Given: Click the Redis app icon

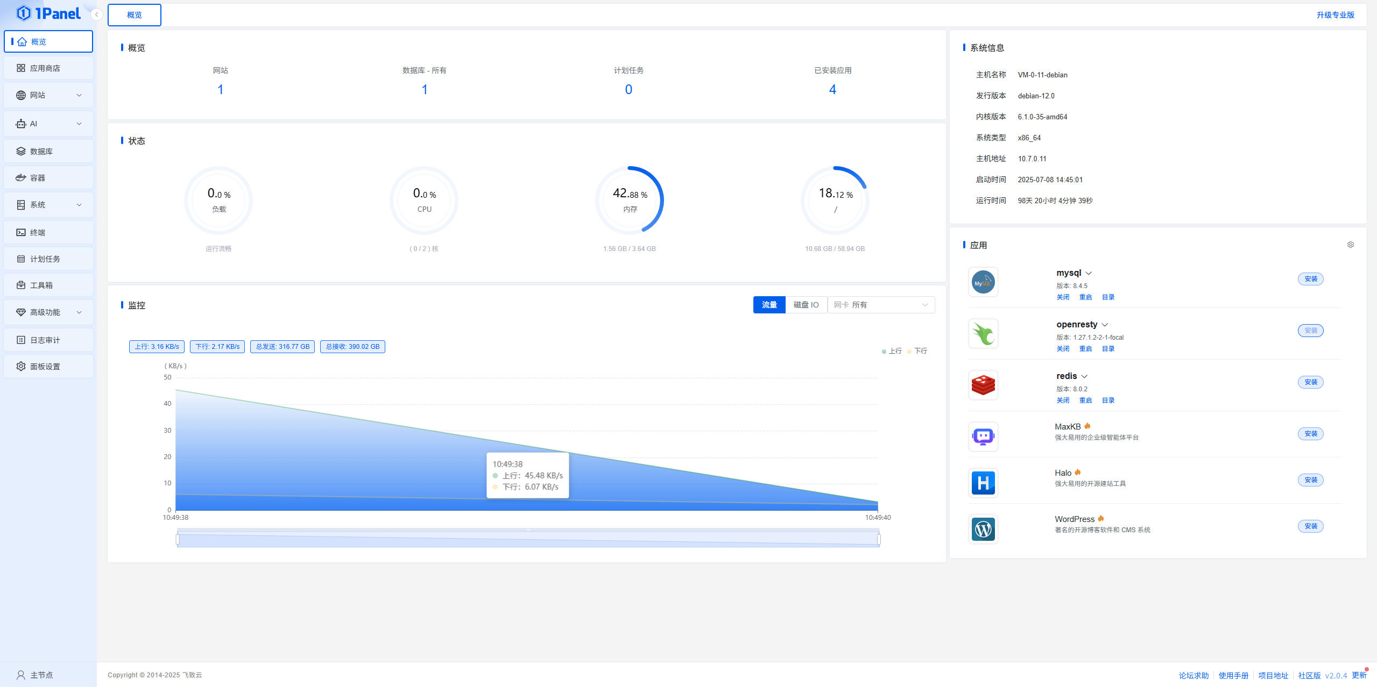Looking at the screenshot, I should [x=983, y=385].
